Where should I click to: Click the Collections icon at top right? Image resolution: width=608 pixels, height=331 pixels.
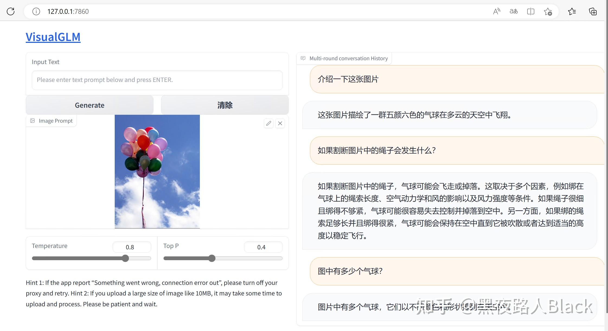click(593, 11)
